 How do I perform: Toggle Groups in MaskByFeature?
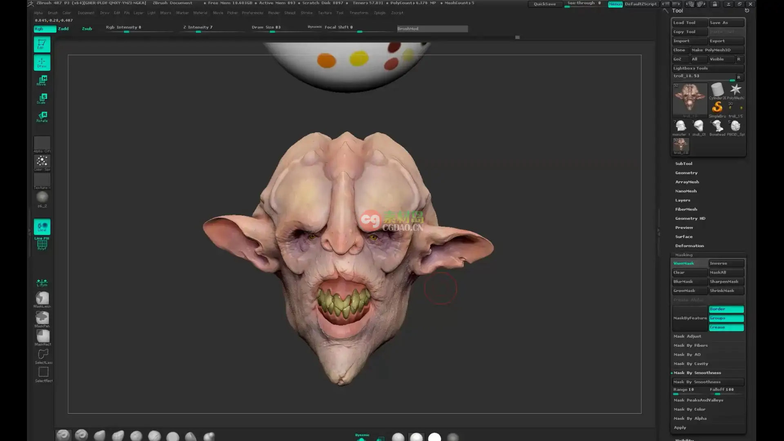pos(726,318)
